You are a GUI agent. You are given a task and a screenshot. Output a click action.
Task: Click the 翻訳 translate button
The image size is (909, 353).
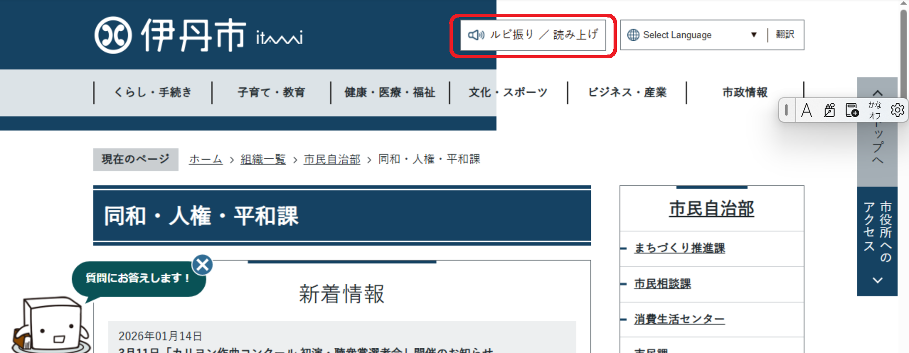[x=785, y=35]
